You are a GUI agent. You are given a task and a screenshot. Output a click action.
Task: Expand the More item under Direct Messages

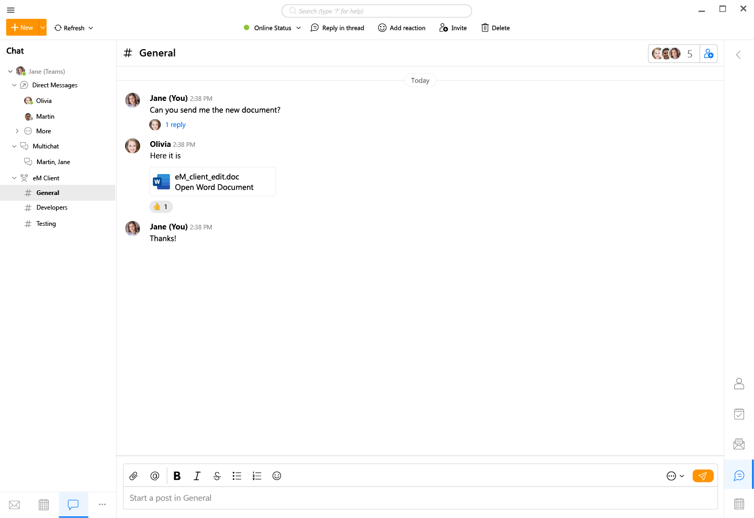click(x=17, y=131)
